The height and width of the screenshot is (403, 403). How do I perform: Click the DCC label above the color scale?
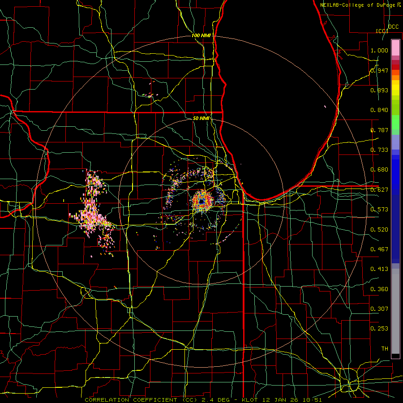click(393, 27)
